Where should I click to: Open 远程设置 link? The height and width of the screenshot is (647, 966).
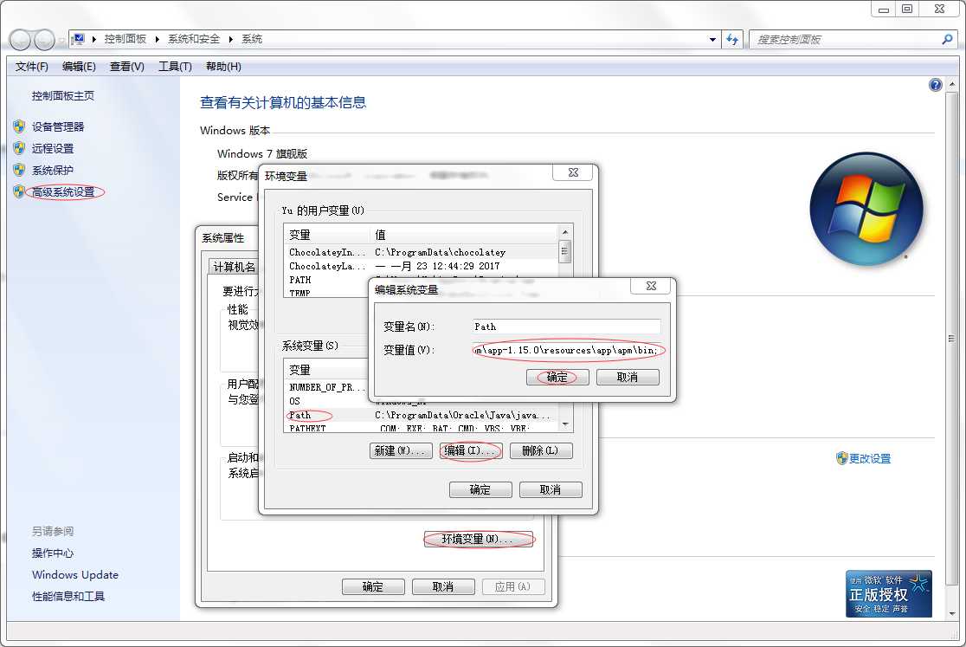(x=52, y=148)
